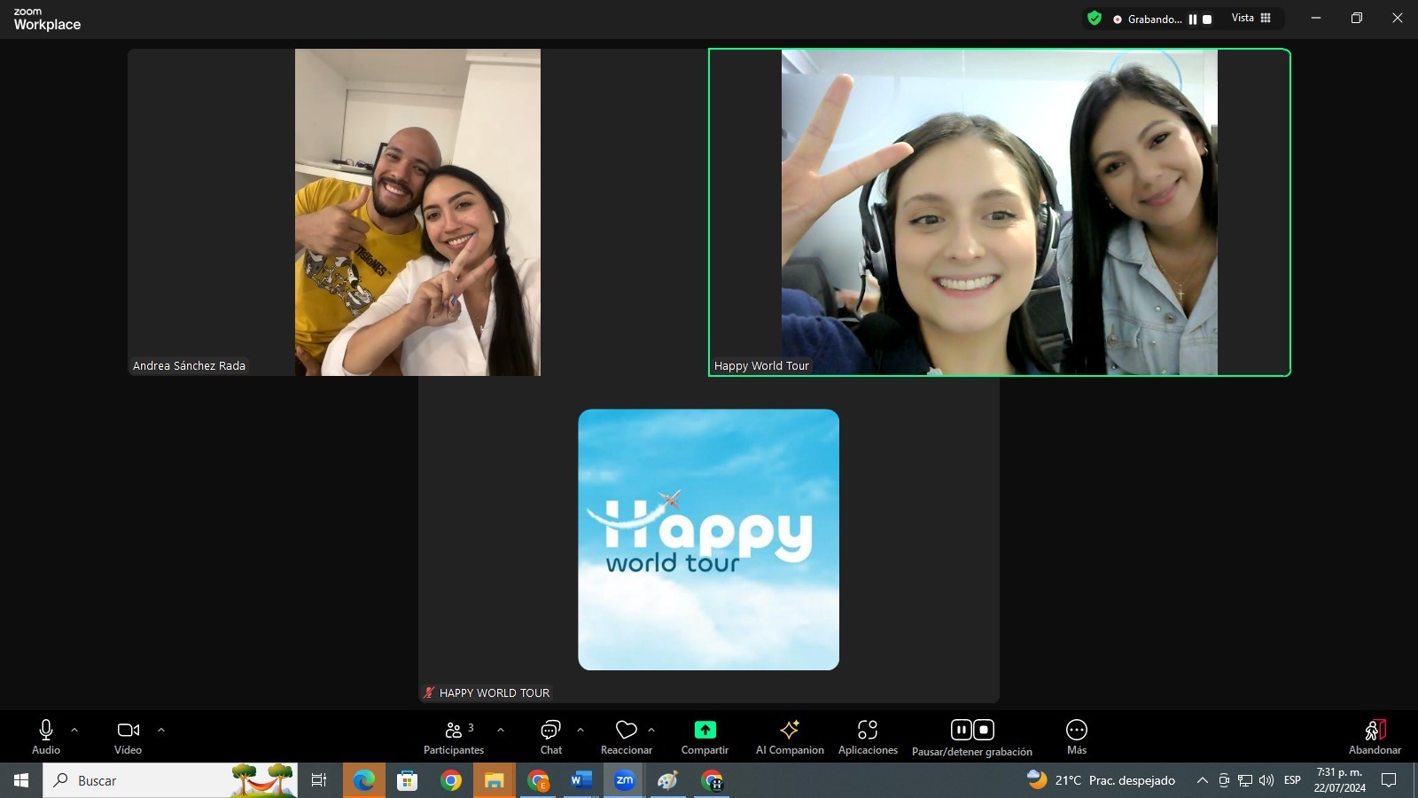Select the Happy World Tour video tile
The width and height of the screenshot is (1418, 798).
pyautogui.click(x=1000, y=212)
